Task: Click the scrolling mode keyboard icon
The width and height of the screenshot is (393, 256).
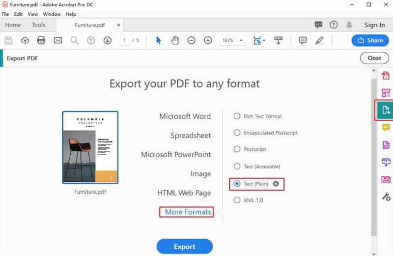Action: click(278, 40)
